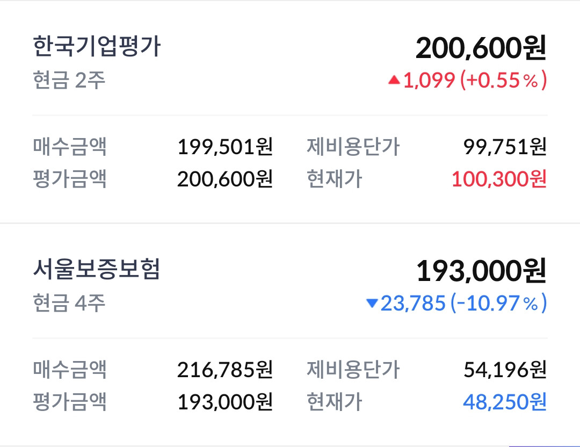Viewport: 580px width, 447px height.
Task: Open the 한국기업평가 stock name
Action: click(x=97, y=47)
